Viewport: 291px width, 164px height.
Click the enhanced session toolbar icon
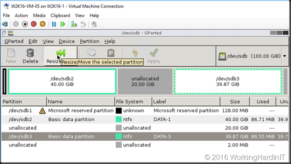click(x=94, y=24)
